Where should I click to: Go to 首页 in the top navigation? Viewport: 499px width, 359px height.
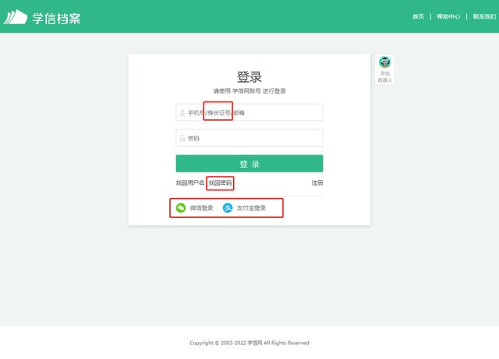[x=418, y=16]
